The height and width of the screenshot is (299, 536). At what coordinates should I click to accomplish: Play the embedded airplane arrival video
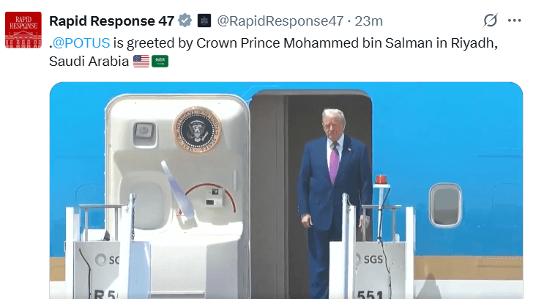point(286,191)
